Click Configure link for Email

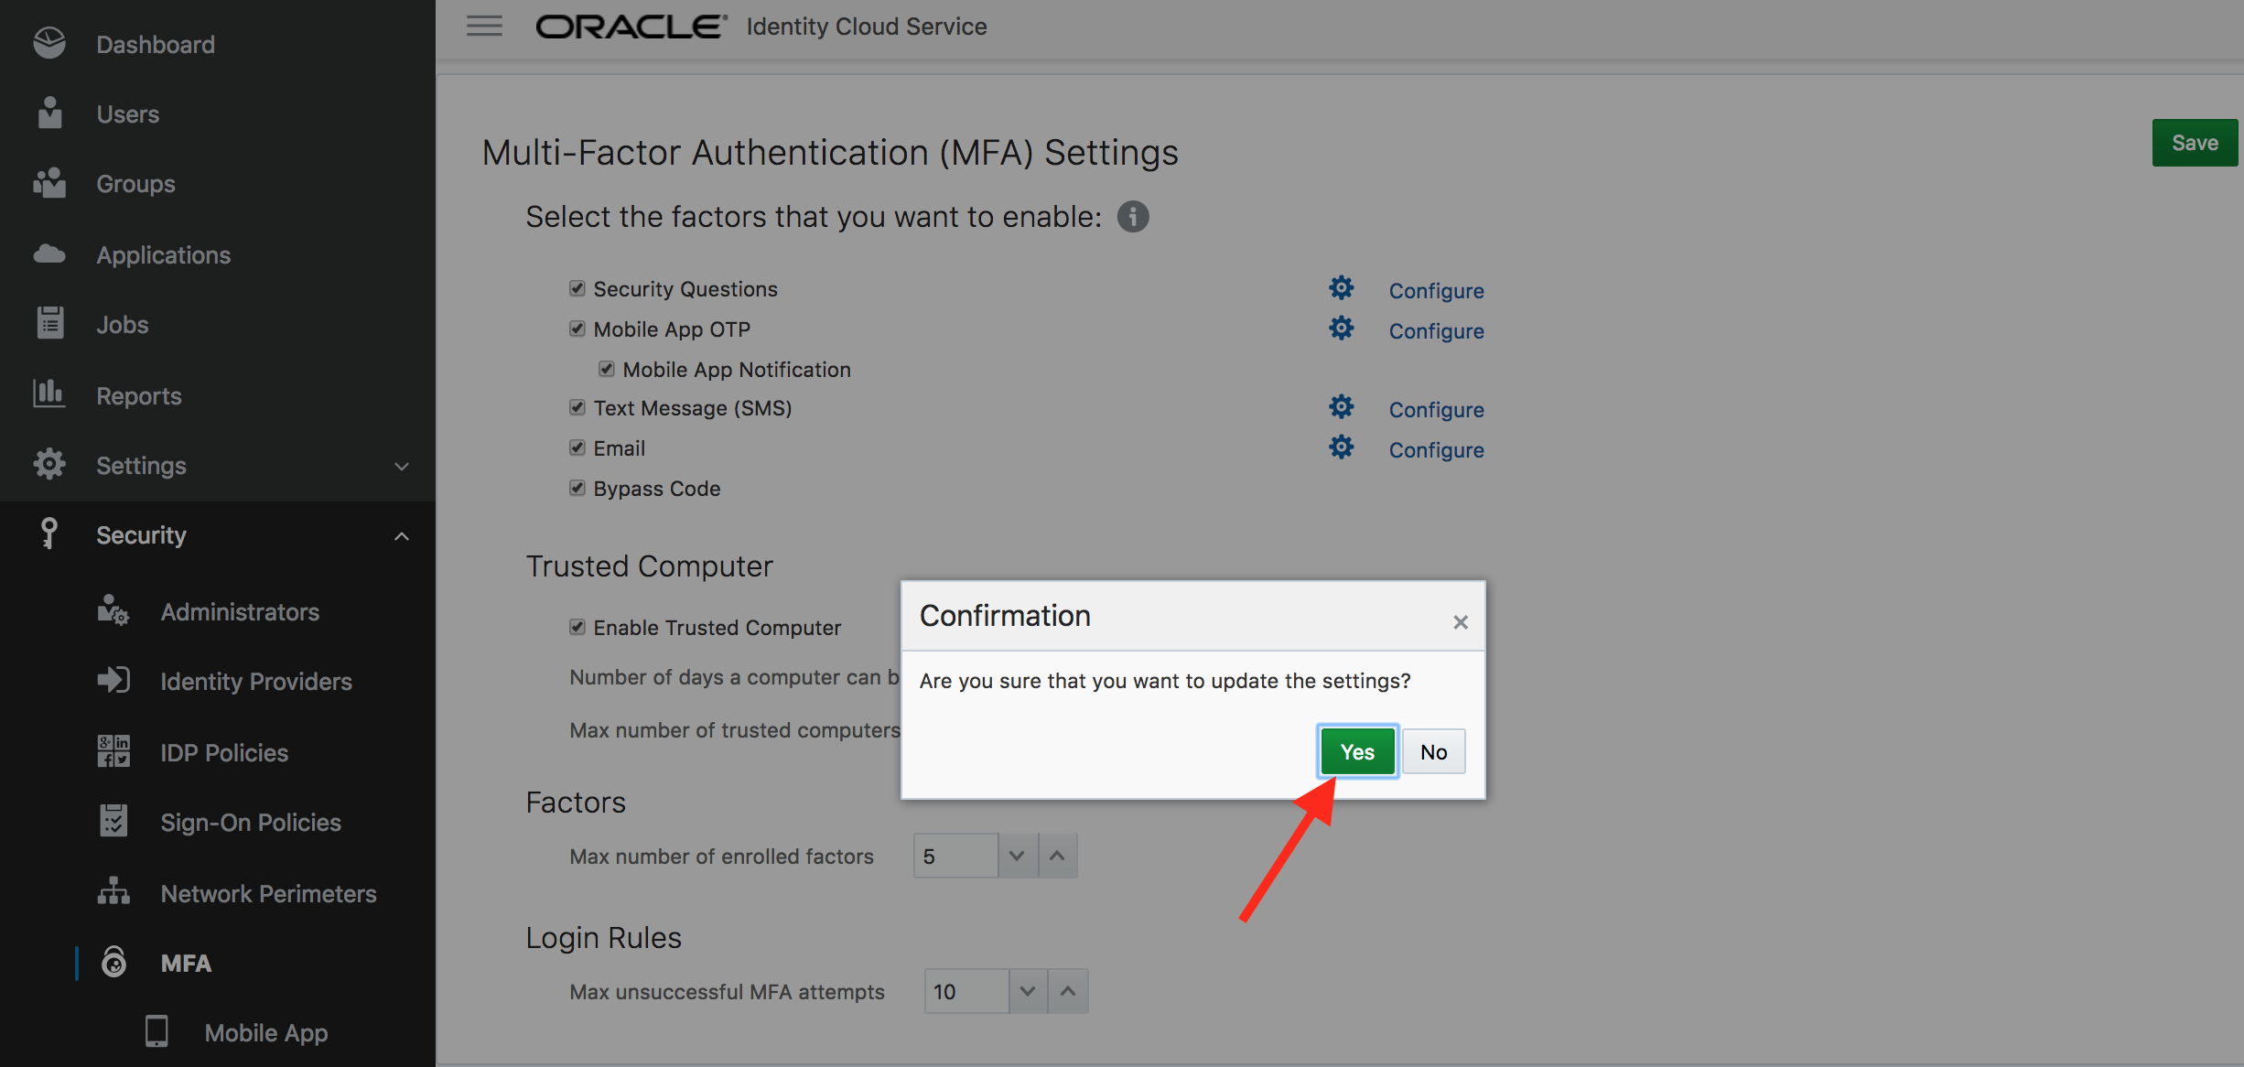pos(1436,449)
